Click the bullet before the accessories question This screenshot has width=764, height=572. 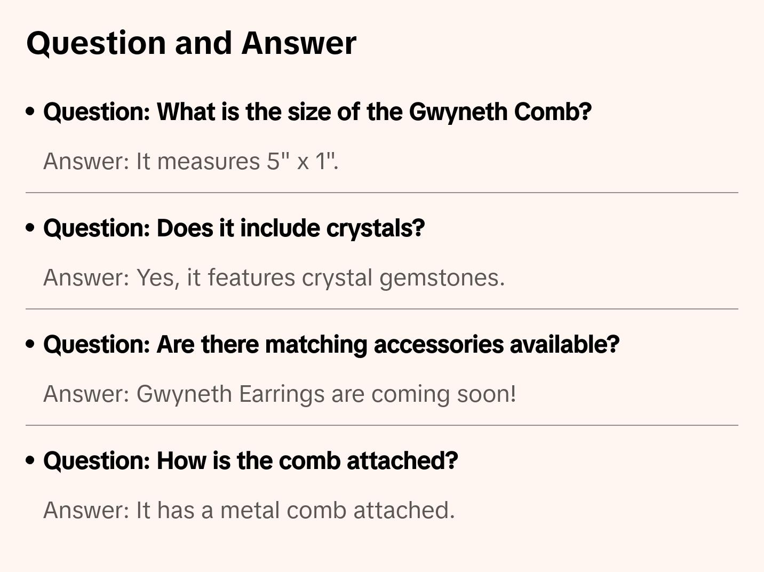(30, 344)
